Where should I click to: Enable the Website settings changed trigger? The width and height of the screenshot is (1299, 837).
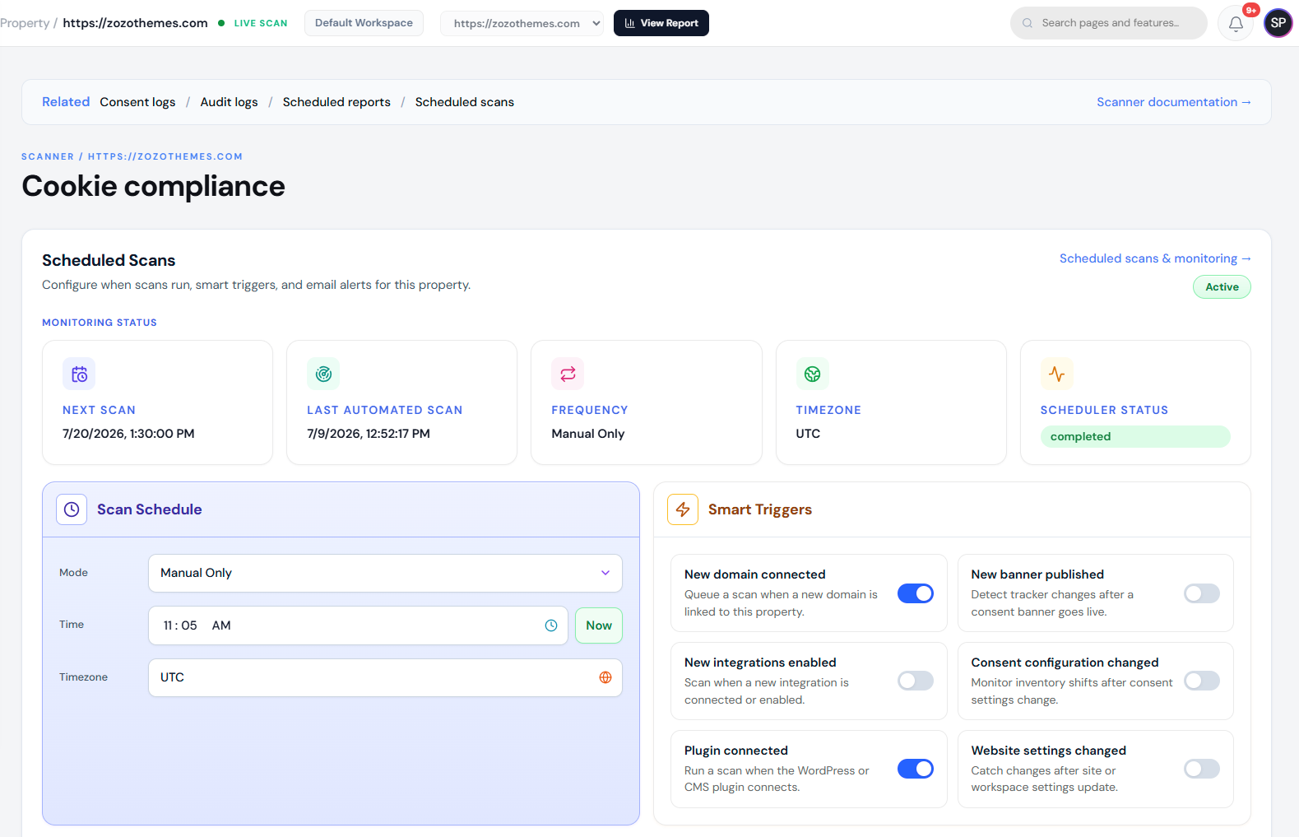click(x=1202, y=769)
